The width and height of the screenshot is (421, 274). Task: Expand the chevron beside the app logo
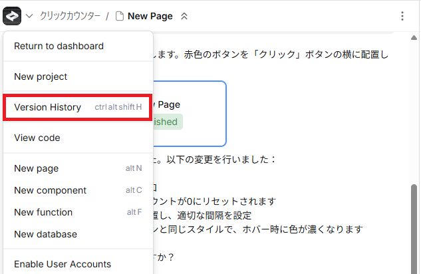tap(29, 16)
